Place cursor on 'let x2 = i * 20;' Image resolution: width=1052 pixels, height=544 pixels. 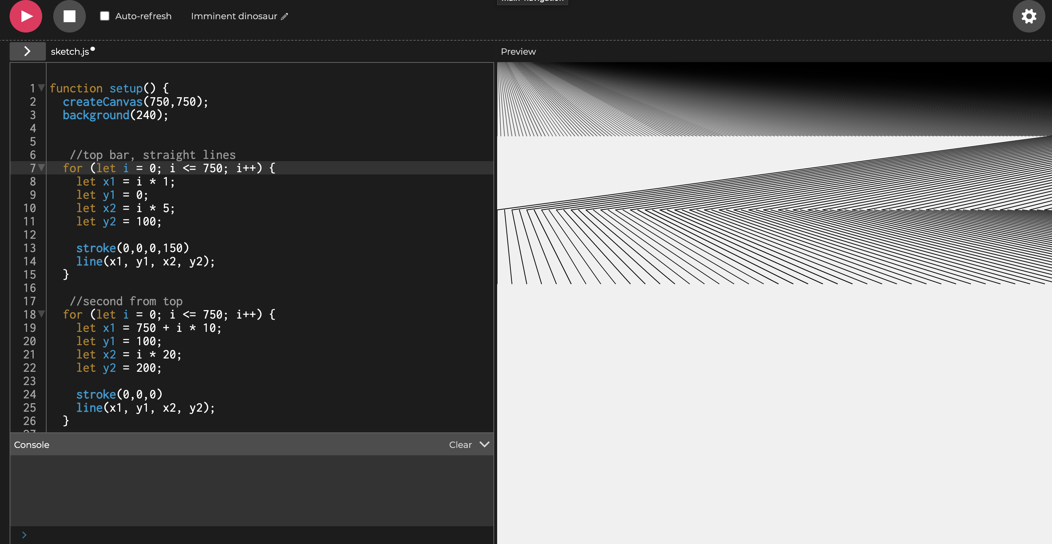pos(129,354)
